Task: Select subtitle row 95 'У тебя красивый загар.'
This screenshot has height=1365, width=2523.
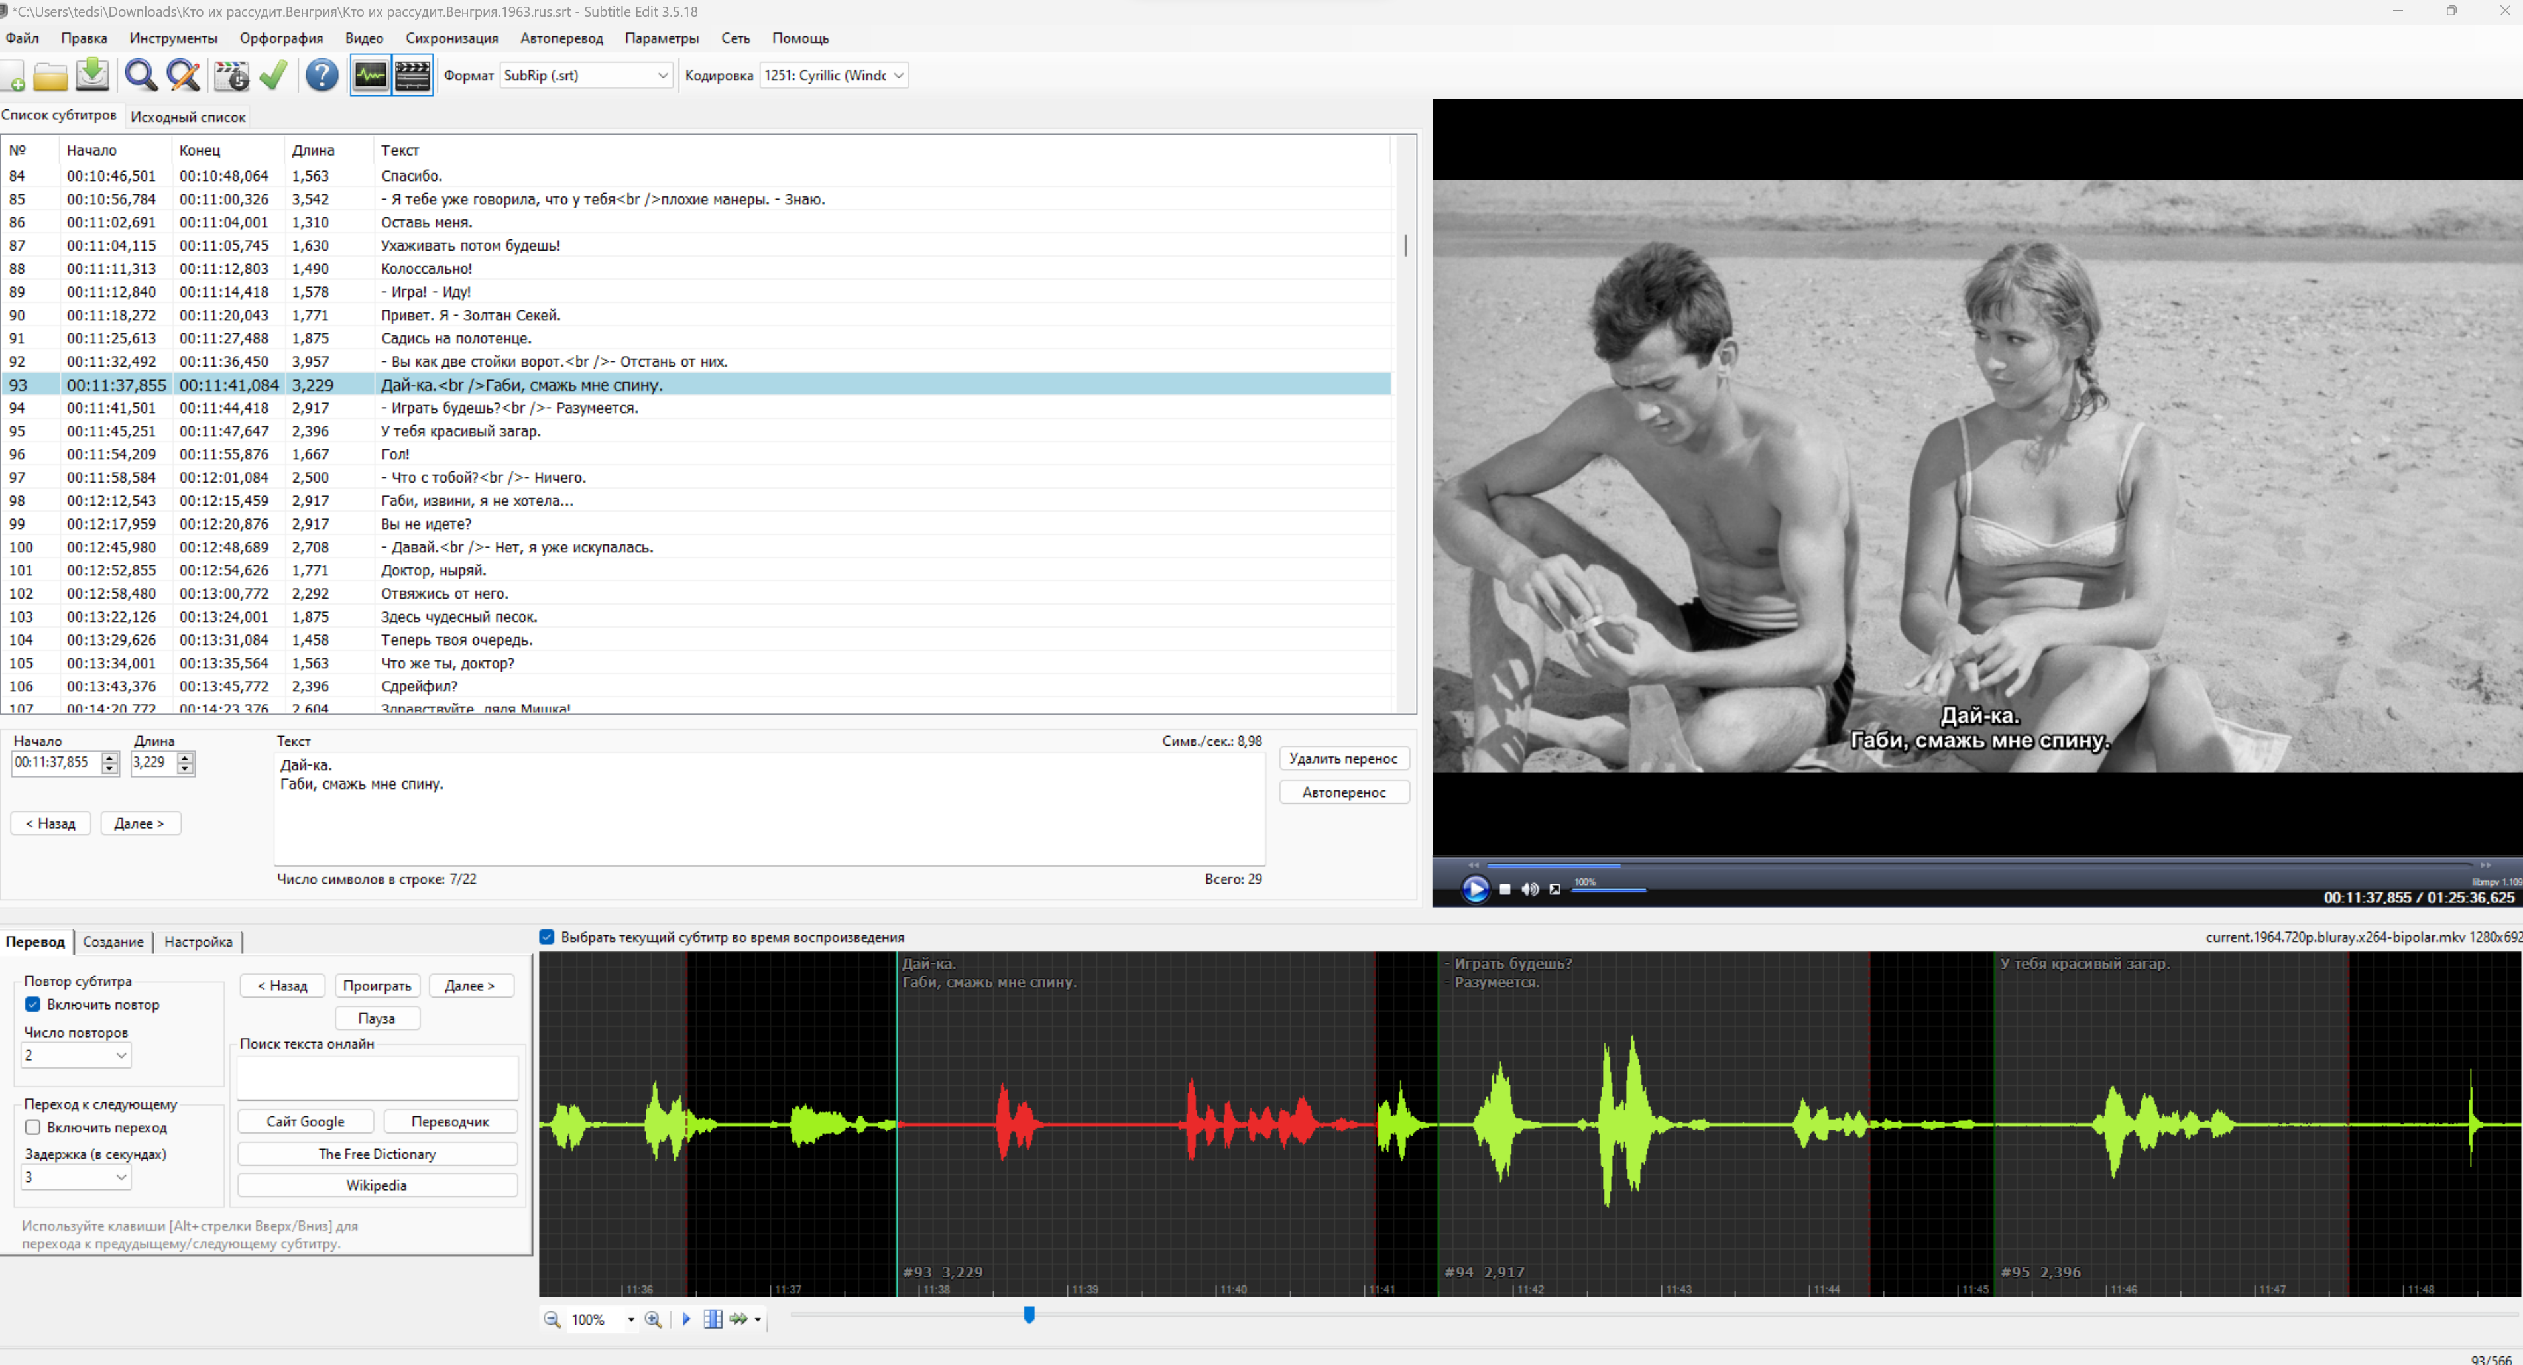Action: pyautogui.click(x=696, y=431)
